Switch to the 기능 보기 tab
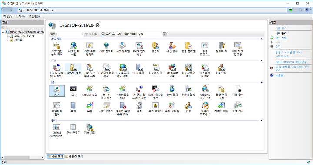Screen dimensions: 313x165 click(56, 156)
